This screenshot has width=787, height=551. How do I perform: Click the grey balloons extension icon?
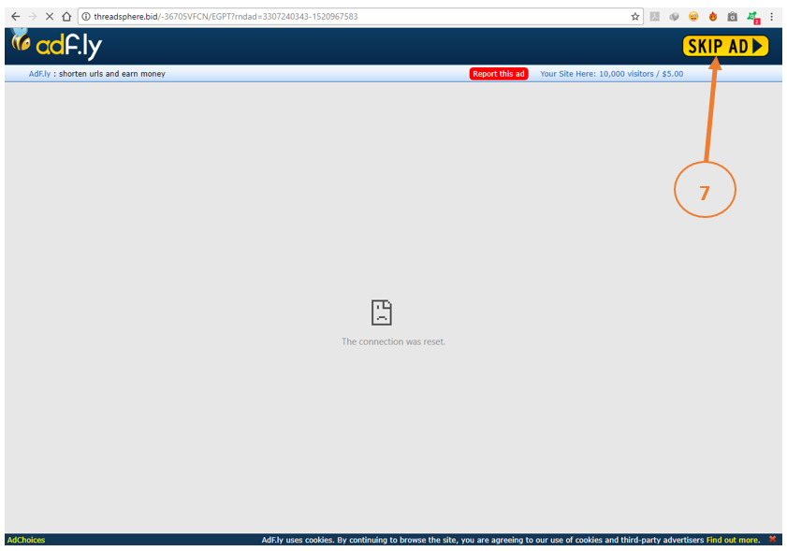coord(674,17)
